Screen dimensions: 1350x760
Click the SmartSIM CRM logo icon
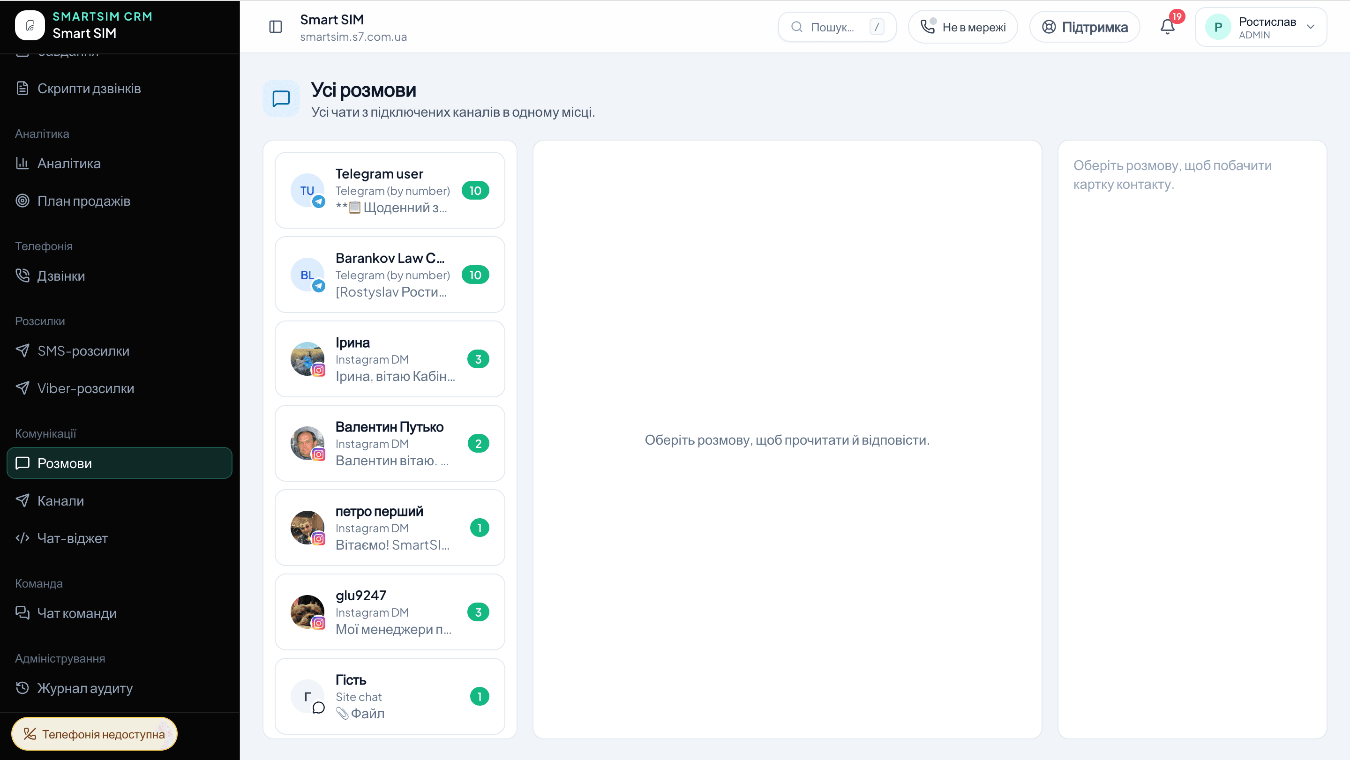30,25
